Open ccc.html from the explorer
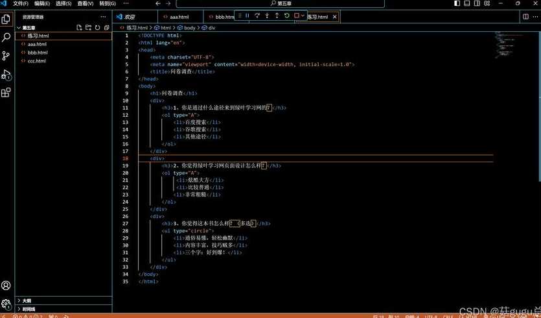The height and width of the screenshot is (318, 541). (63, 61)
